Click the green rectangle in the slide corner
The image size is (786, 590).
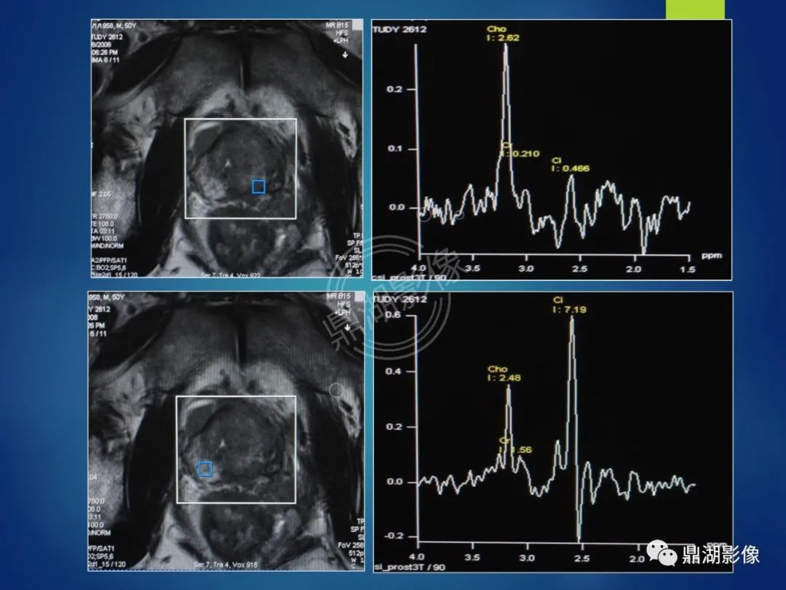(695, 9)
